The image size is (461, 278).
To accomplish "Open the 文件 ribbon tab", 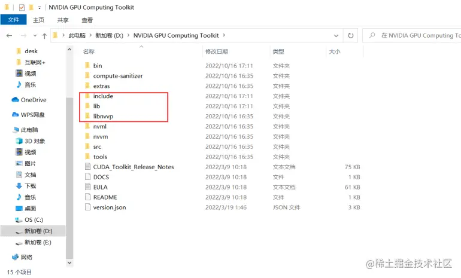I will [x=14, y=20].
